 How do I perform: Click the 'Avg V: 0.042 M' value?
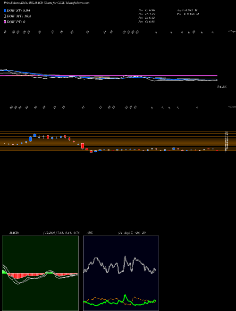tap(188, 10)
